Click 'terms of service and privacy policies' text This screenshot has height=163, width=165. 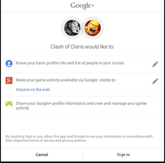pyautogui.click(x=58, y=140)
